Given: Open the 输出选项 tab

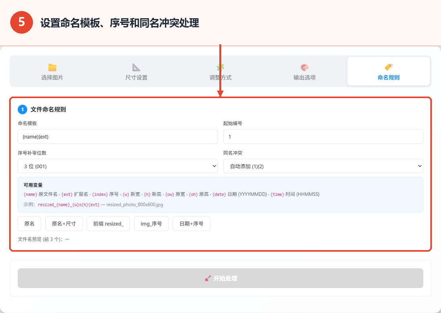Looking at the screenshot, I should (304, 72).
